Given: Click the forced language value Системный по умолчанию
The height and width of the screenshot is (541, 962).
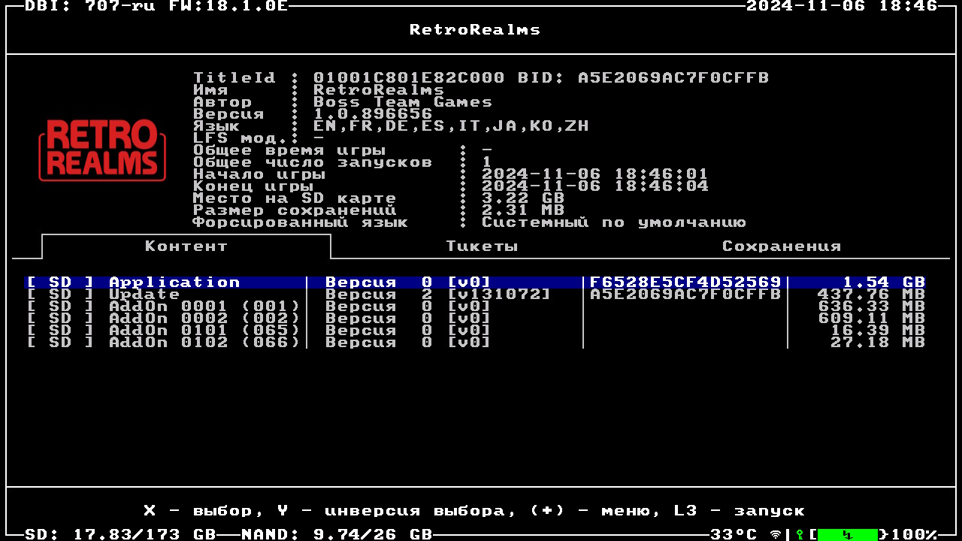Looking at the screenshot, I should 613,222.
